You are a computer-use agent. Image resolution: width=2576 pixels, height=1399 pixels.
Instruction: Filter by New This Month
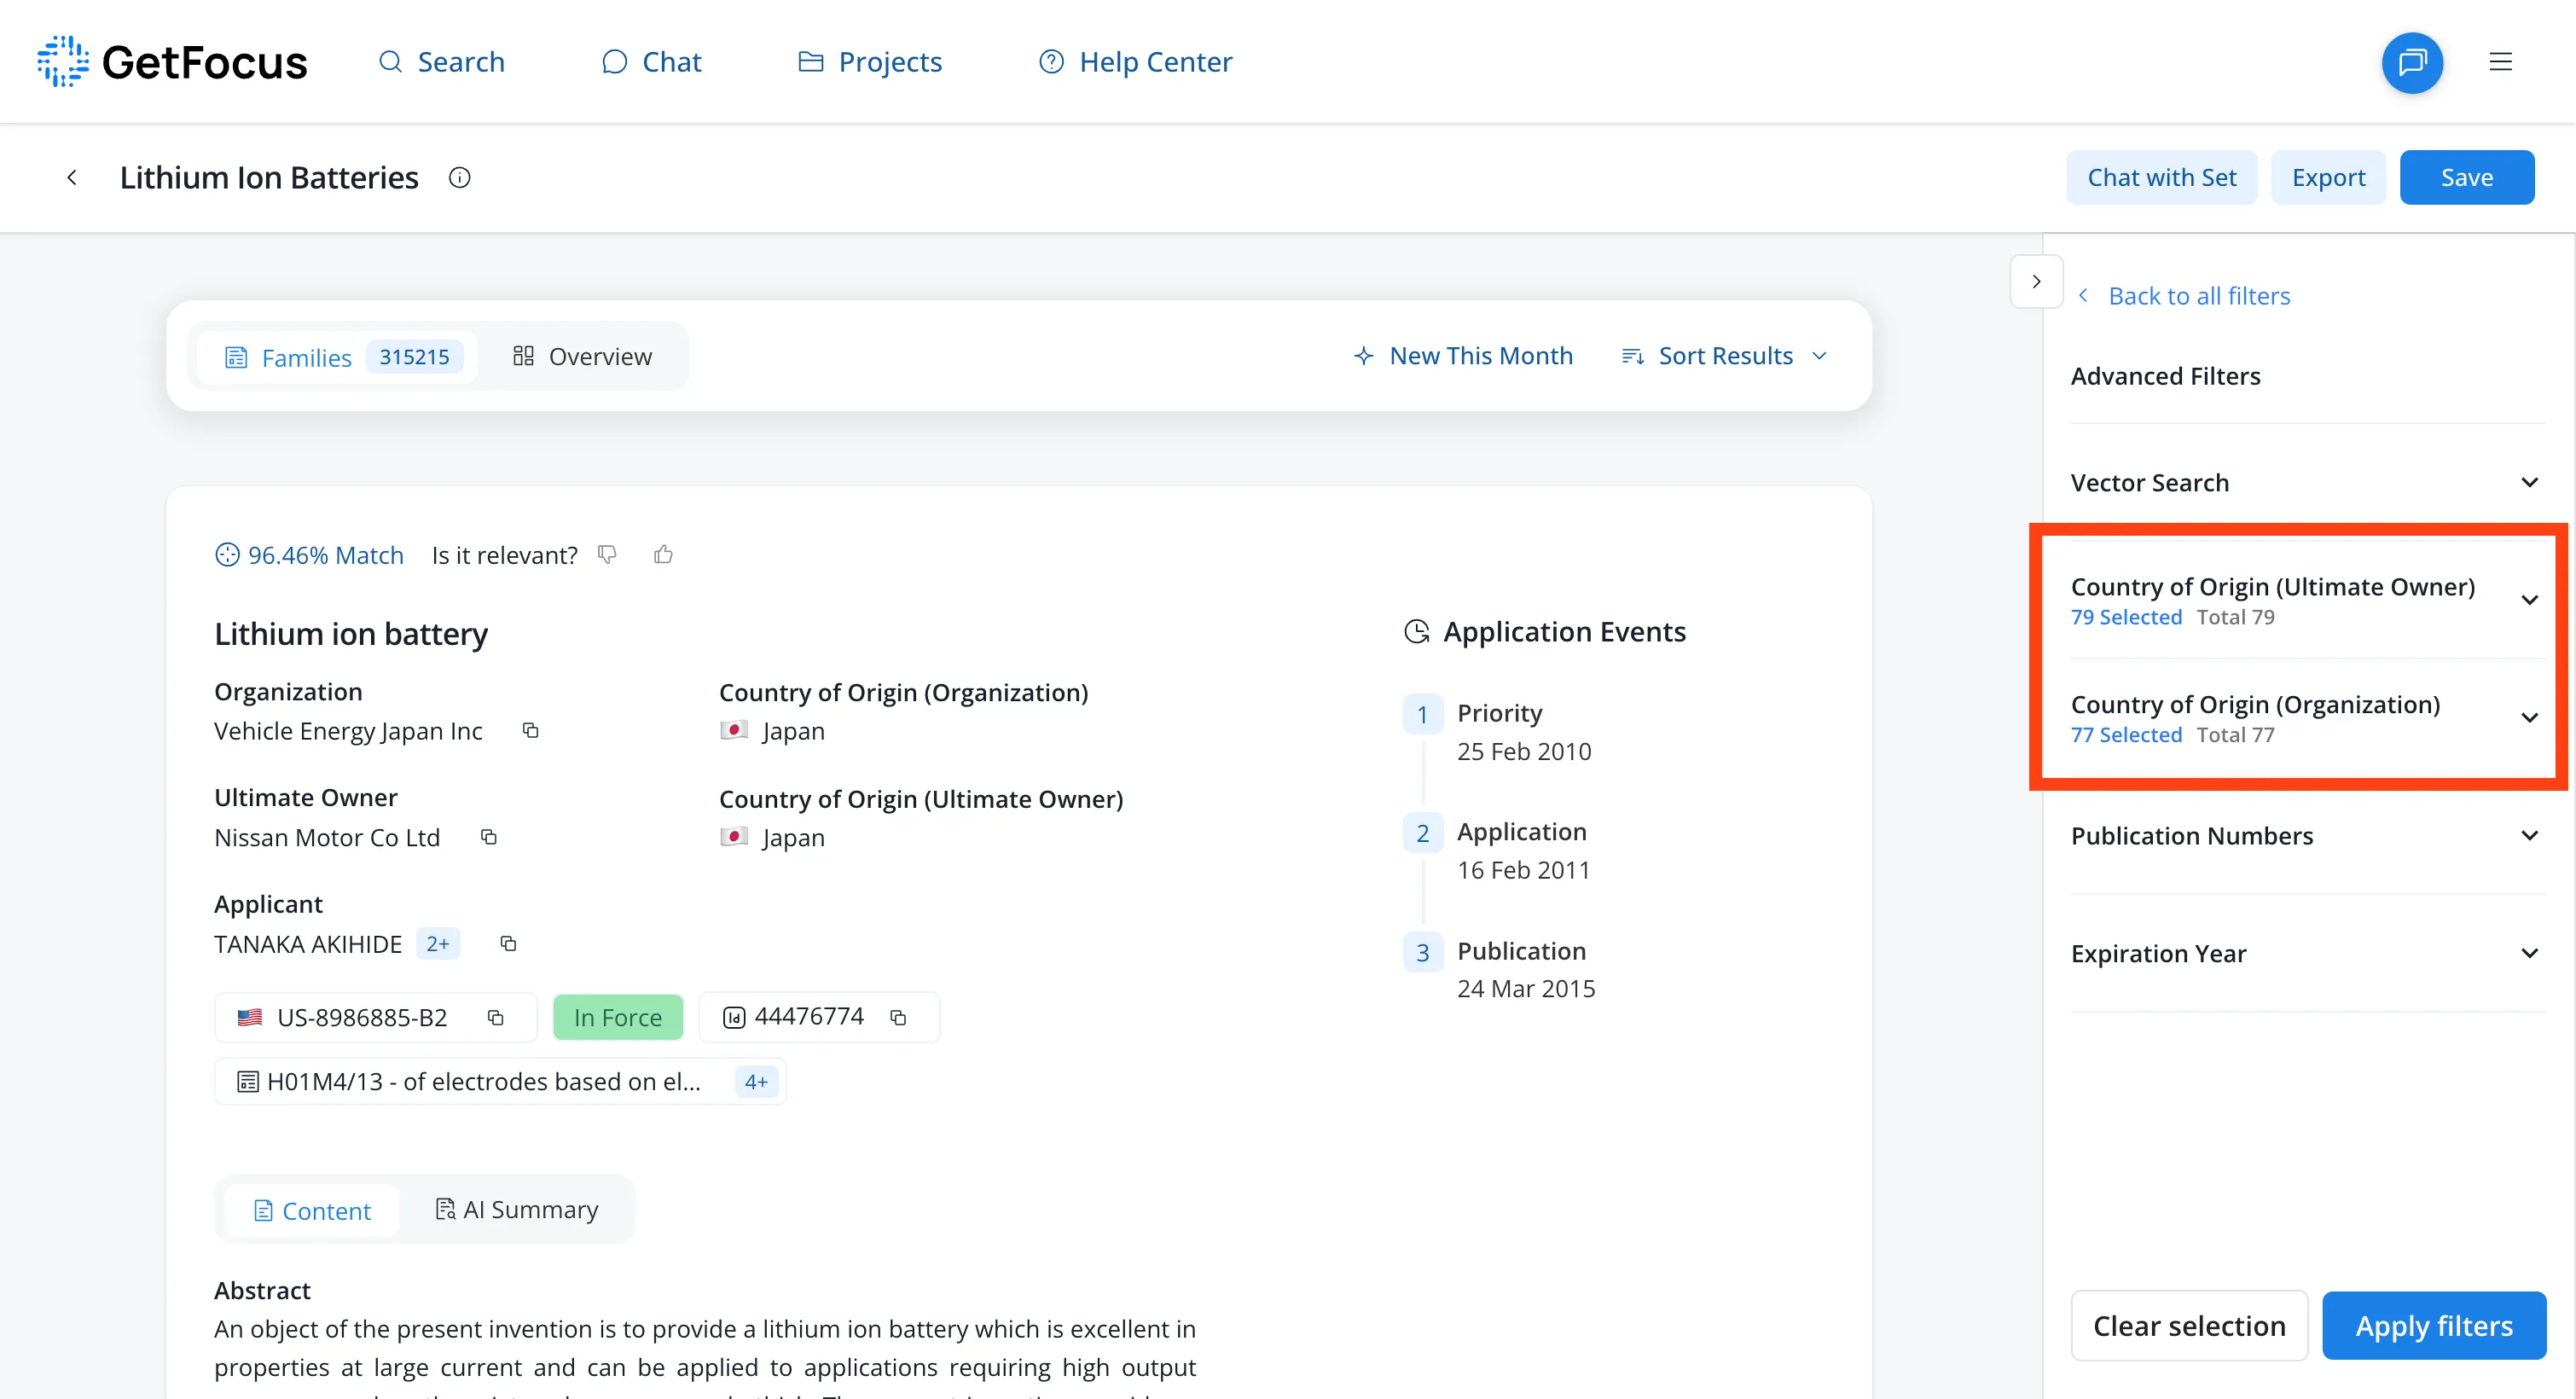point(1463,356)
